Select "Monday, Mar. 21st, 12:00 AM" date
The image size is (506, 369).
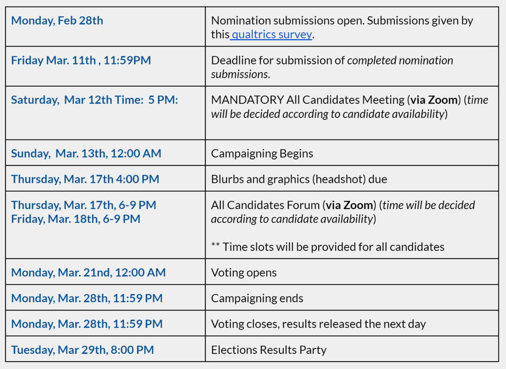point(88,273)
